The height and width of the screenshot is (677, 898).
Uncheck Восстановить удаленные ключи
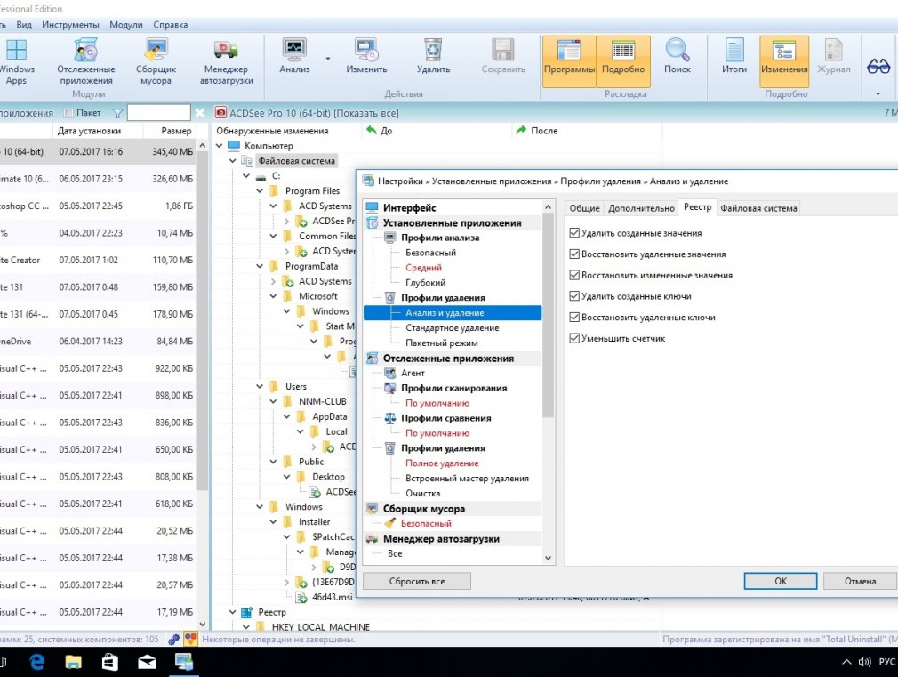[574, 317]
